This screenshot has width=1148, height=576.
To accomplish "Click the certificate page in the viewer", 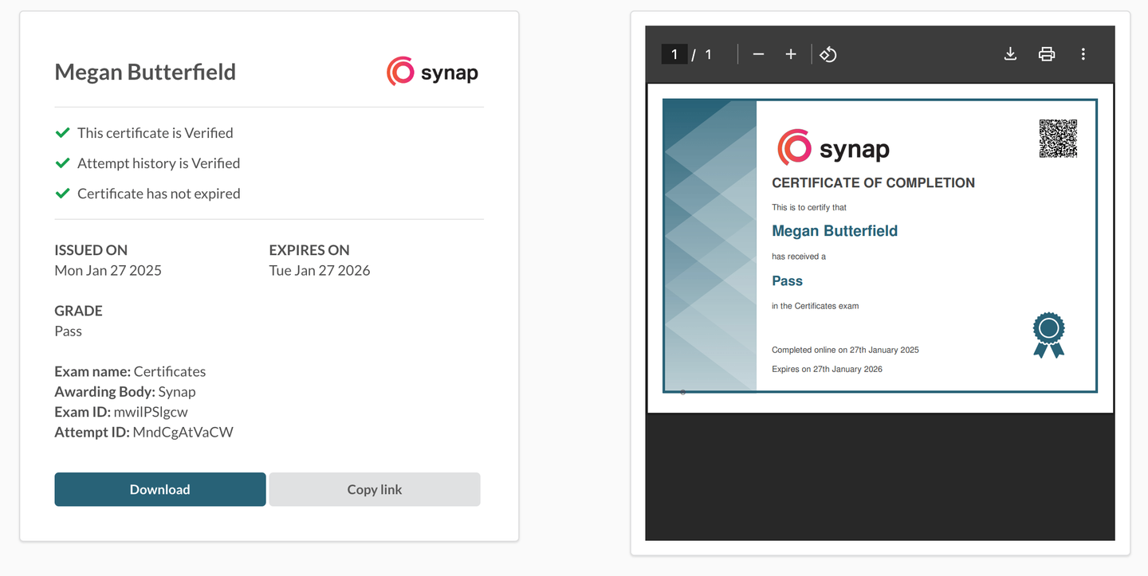I will [879, 245].
